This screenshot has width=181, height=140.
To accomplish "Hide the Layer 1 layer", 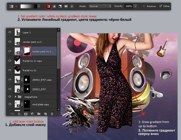I will [x=10, y=32].
